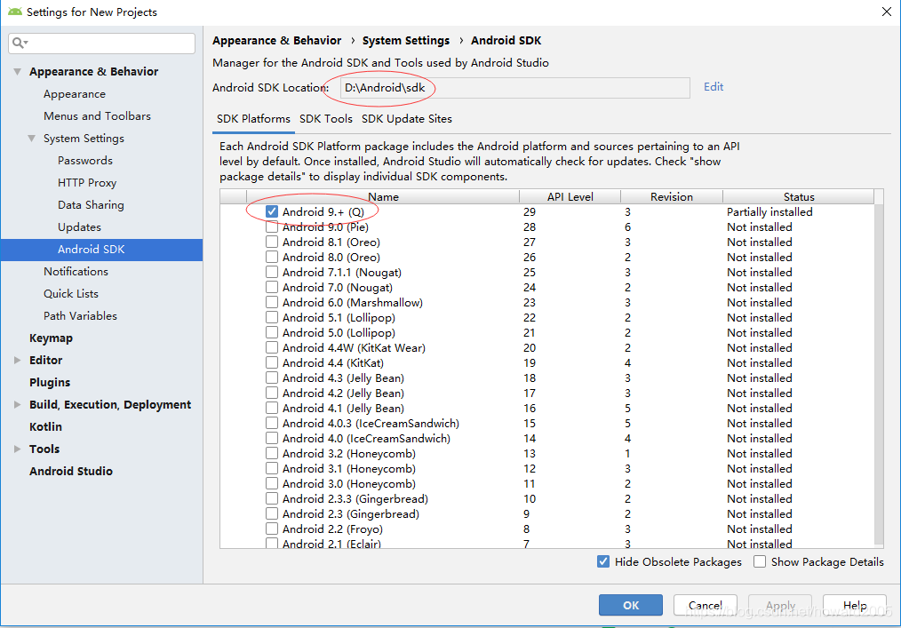
Task: Select Kotlin settings page
Action: coord(45,427)
